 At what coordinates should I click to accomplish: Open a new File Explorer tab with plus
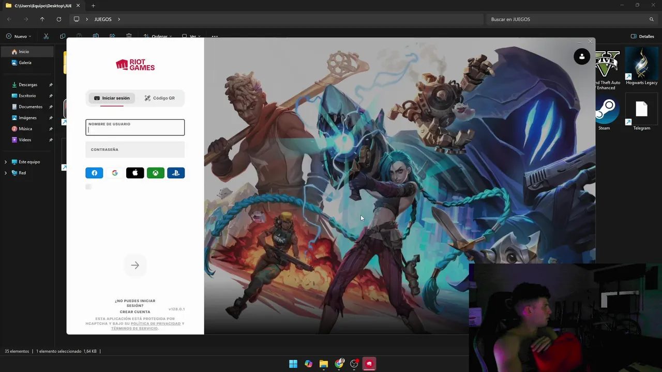point(93,6)
